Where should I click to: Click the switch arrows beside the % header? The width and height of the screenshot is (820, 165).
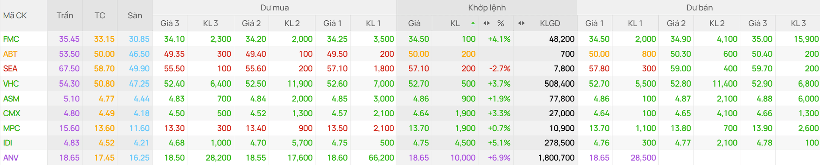pos(486,23)
